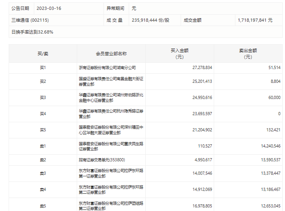Click the 公告日期 label
This screenshot has width=285, height=211.
20,8
